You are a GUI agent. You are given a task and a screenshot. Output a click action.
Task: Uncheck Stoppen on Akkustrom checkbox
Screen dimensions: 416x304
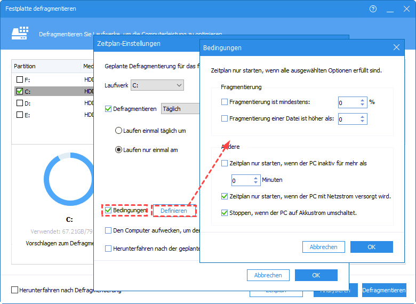tap(225, 213)
